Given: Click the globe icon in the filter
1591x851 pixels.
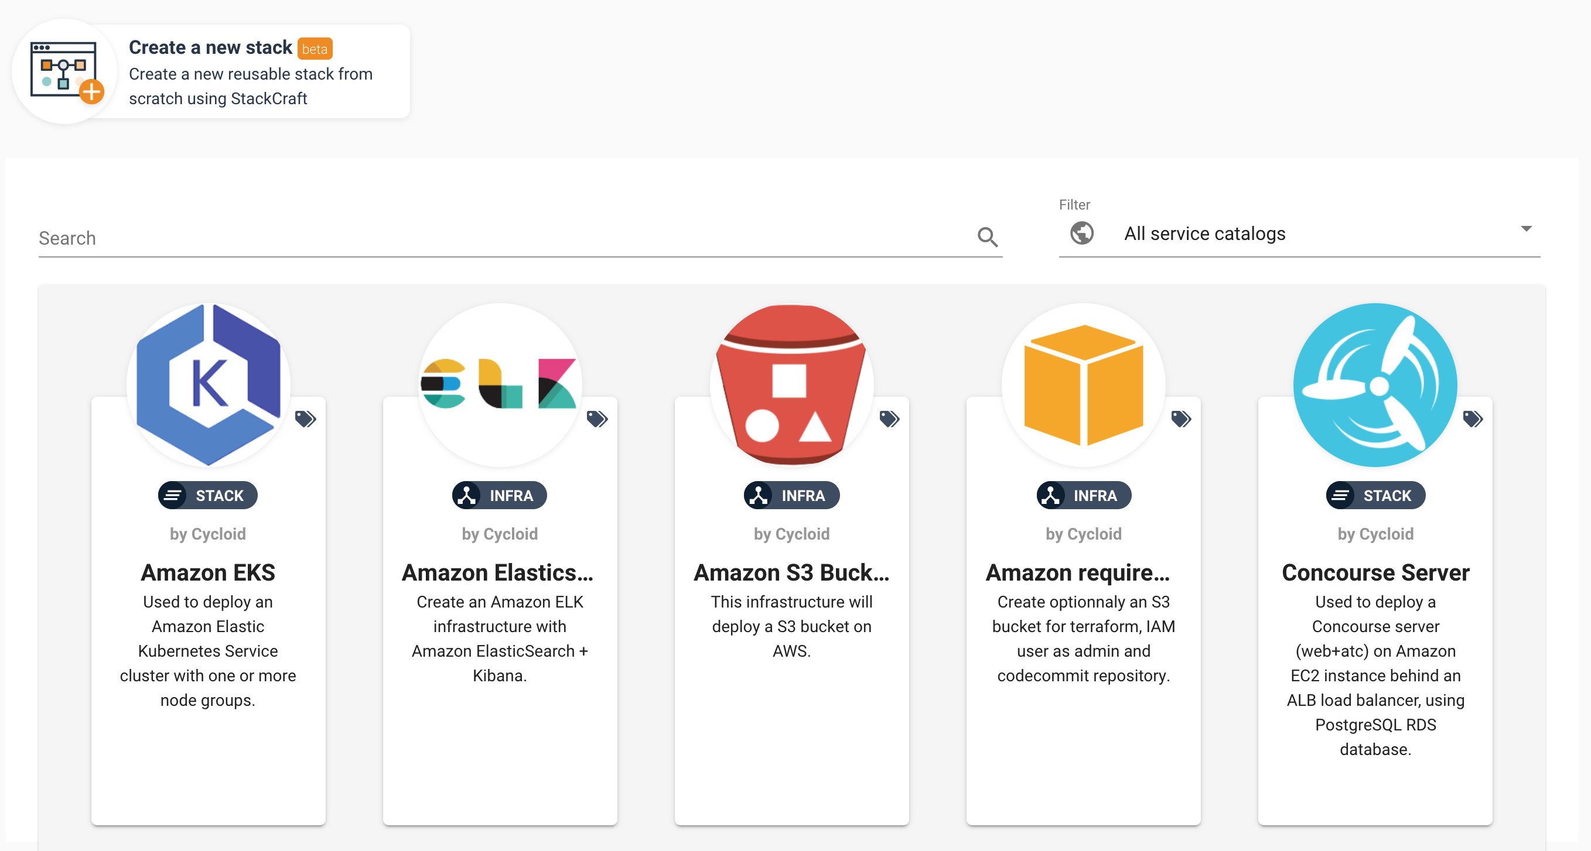Looking at the screenshot, I should (x=1081, y=234).
